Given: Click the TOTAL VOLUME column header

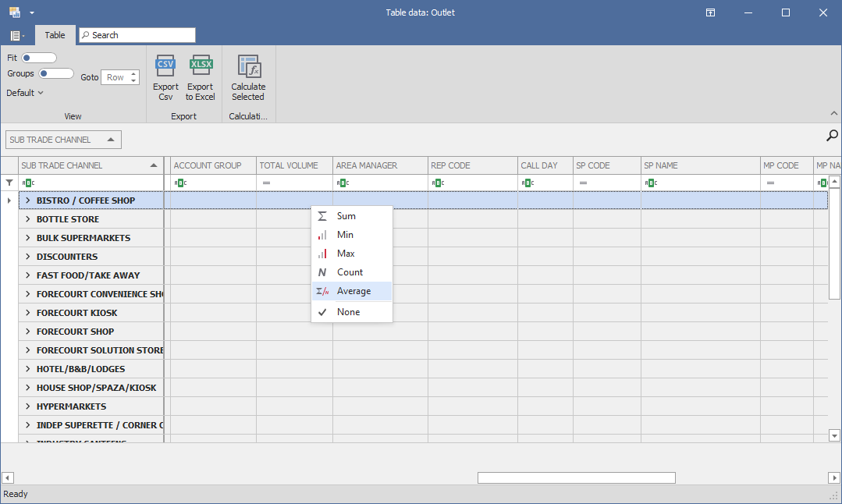Looking at the screenshot, I should click(289, 165).
